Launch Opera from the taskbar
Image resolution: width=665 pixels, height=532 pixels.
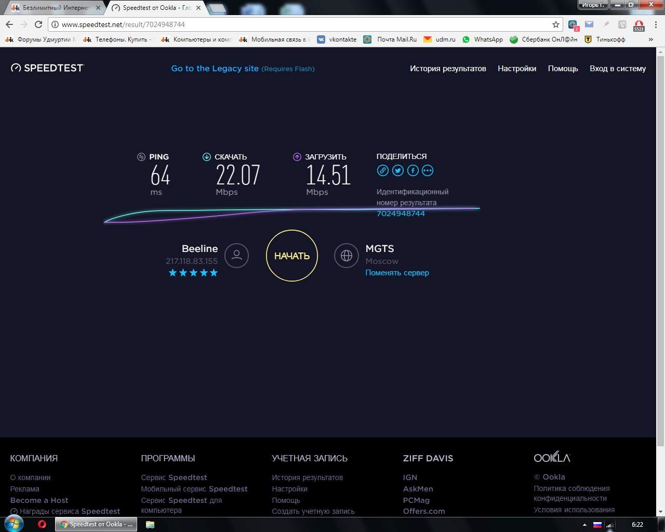[x=42, y=524]
